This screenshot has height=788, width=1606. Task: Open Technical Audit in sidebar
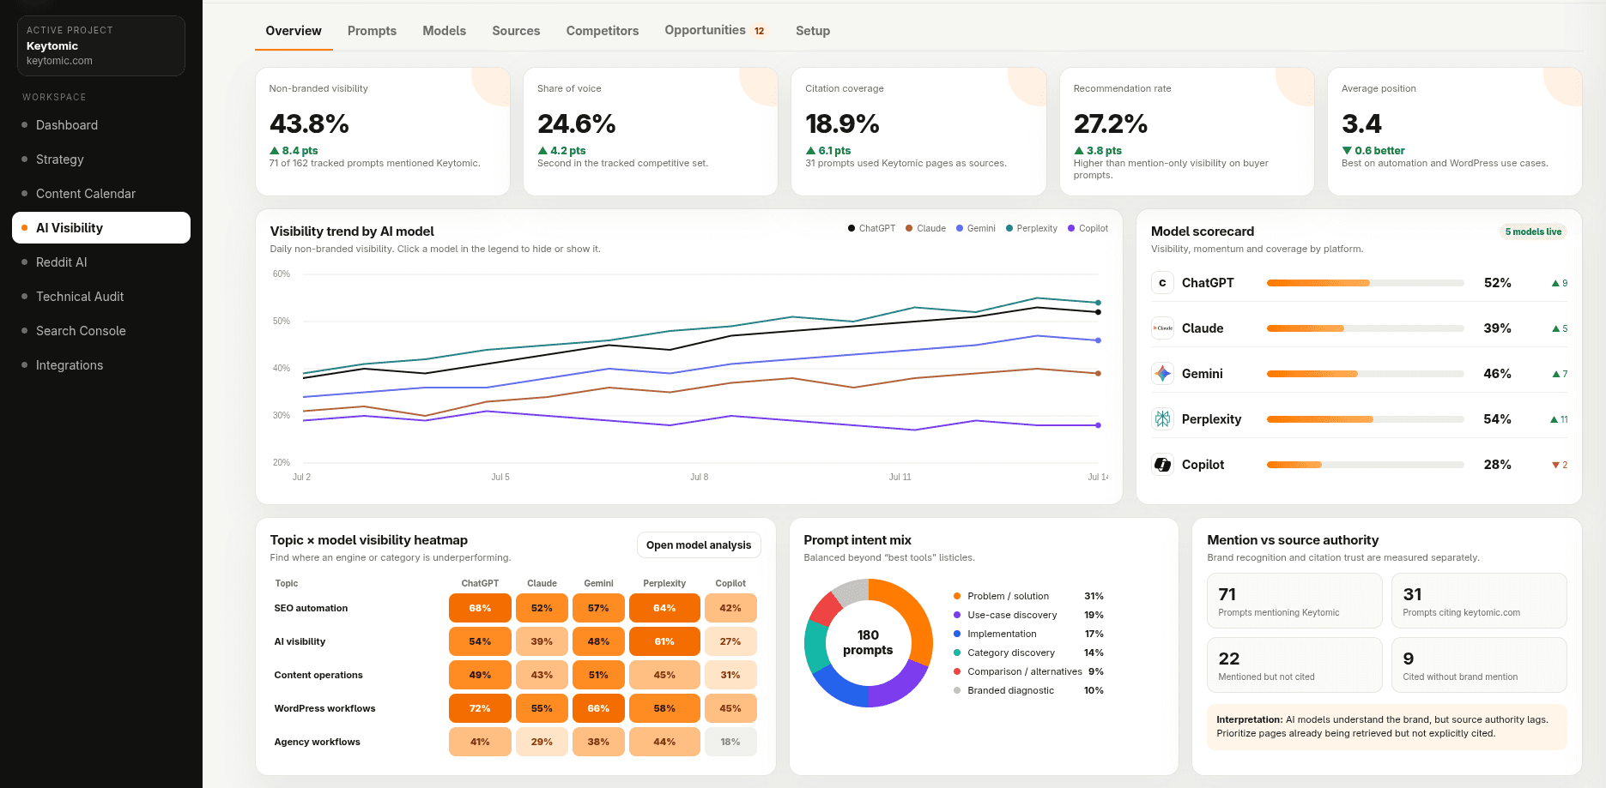pos(101,297)
